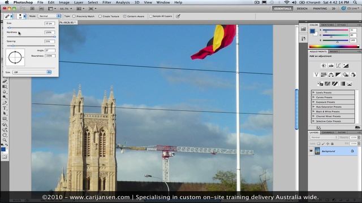Open the Analysis menu

pos(123,2)
